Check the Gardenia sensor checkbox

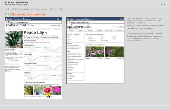112,37
